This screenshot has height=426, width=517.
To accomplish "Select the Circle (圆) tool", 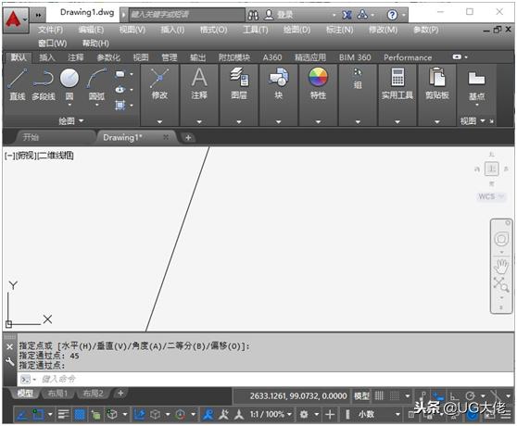I will pos(69,83).
